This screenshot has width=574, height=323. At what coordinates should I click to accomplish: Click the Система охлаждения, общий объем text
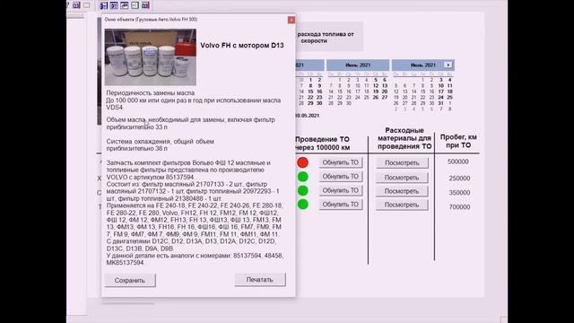160,142
